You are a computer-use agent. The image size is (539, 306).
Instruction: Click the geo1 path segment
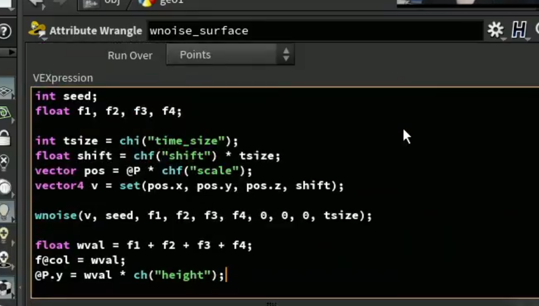(x=172, y=2)
